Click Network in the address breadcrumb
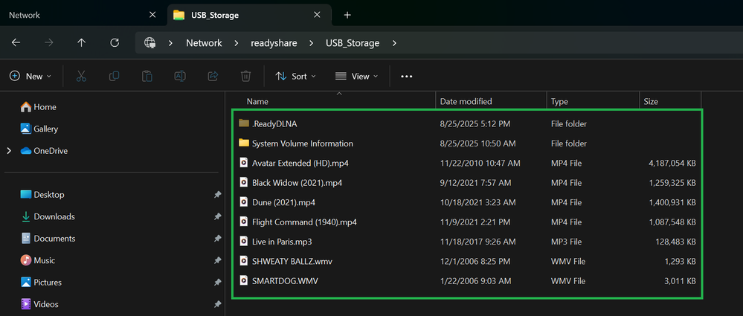This screenshot has width=743, height=316. [204, 43]
